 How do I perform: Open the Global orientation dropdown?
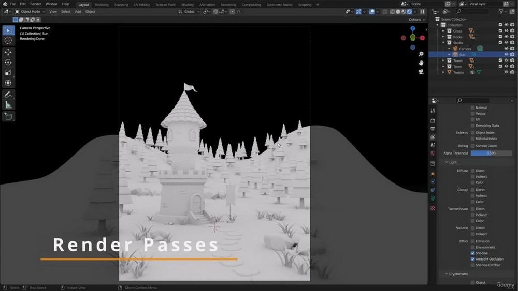tap(189, 11)
